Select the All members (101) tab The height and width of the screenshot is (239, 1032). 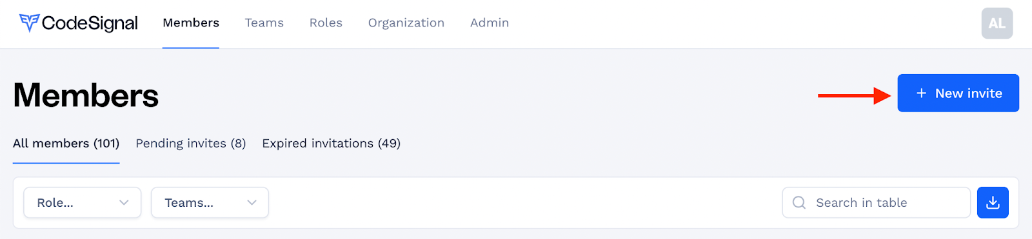pos(66,143)
